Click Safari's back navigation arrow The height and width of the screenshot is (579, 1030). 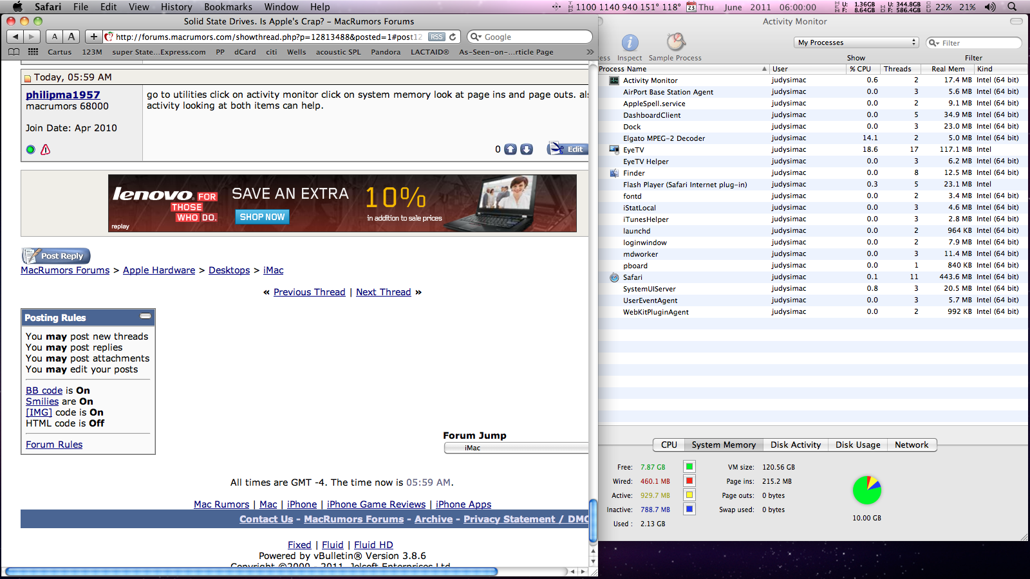pos(15,37)
